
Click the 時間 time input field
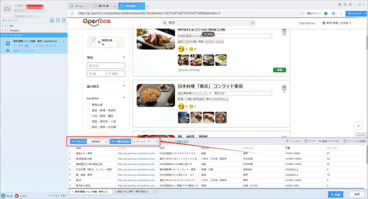click(115, 74)
